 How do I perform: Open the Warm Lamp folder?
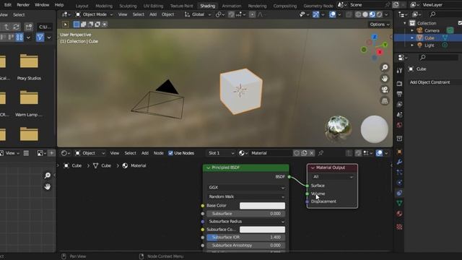[x=29, y=103]
